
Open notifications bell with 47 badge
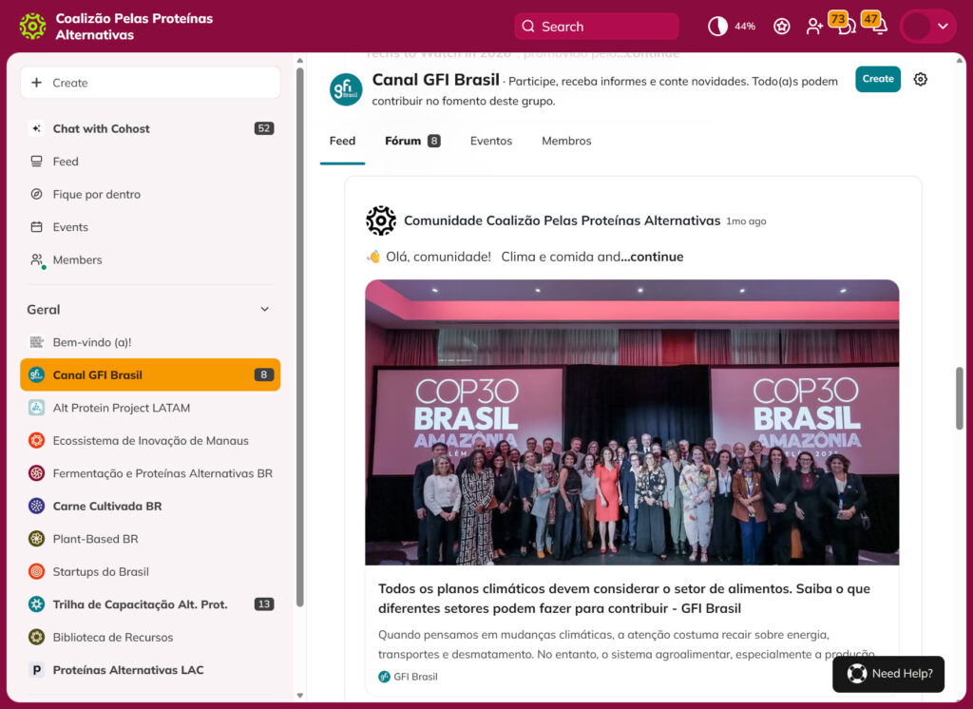(879, 27)
